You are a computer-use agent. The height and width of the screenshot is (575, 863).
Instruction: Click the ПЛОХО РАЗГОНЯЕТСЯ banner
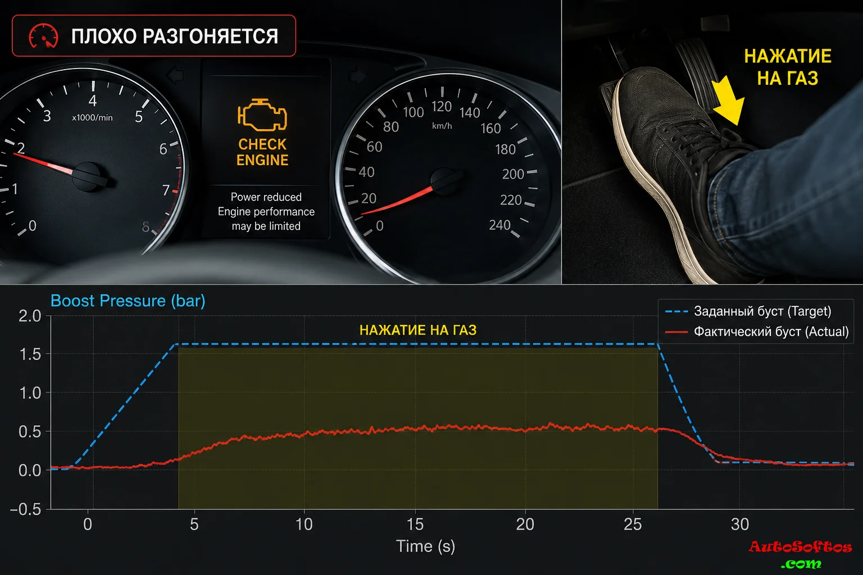tap(154, 36)
